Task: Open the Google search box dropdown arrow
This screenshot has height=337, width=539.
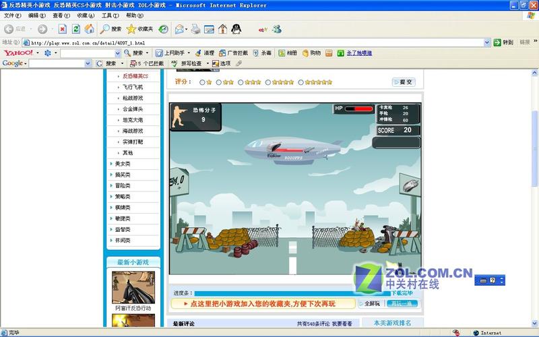Action: pyautogui.click(x=88, y=63)
